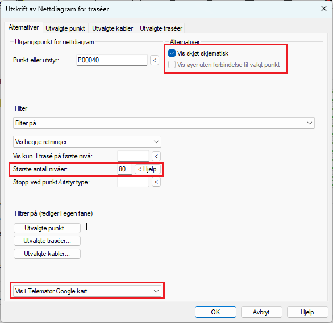Click the Avbryt button

click(261, 312)
